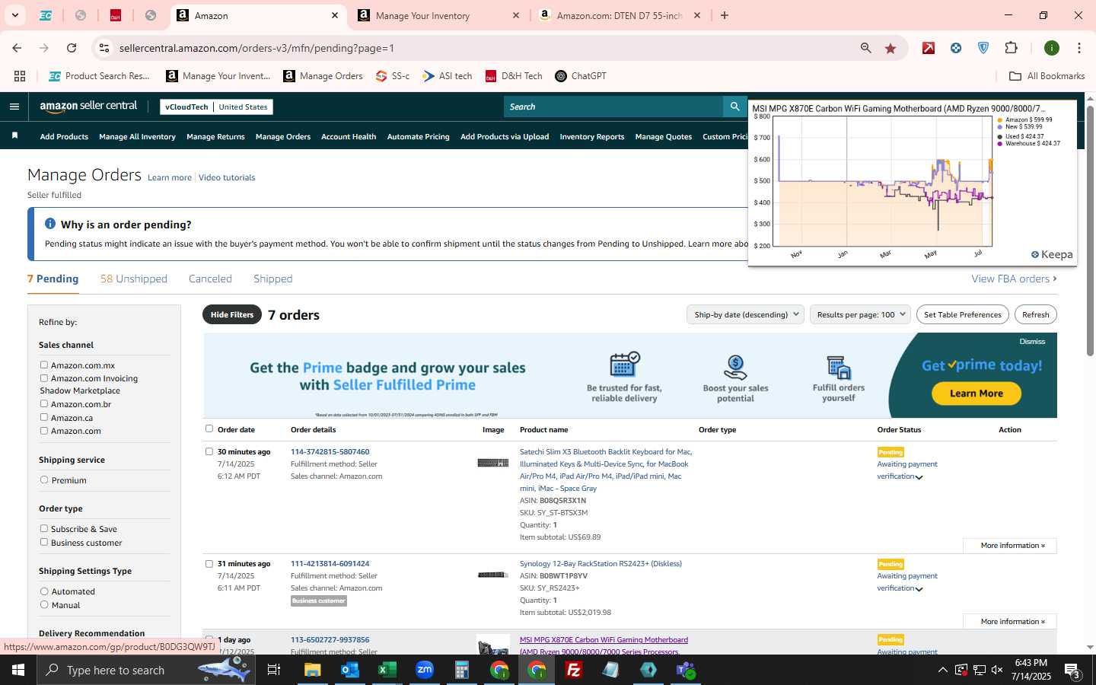The height and width of the screenshot is (685, 1096).
Task: Click the browser zoom magnifier icon
Action: pyautogui.click(x=865, y=48)
